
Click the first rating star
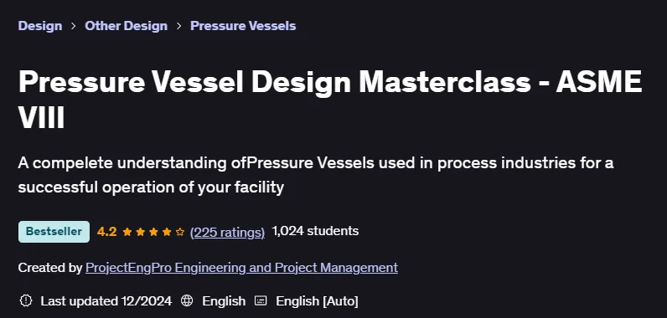(127, 232)
